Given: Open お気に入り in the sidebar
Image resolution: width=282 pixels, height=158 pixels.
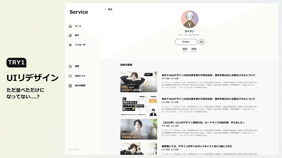Looking at the screenshot, I should point(80,76).
